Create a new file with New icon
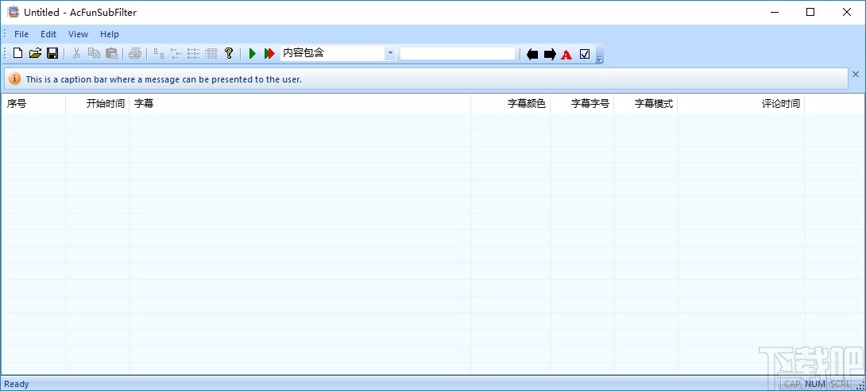This screenshot has height=391, width=866. (18, 53)
